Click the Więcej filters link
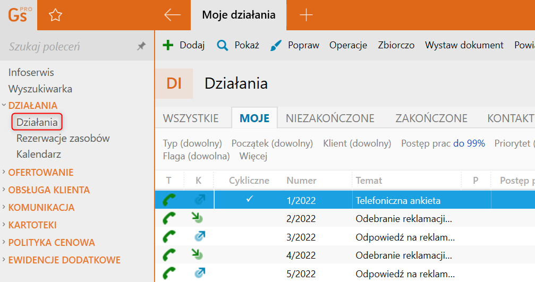This screenshot has width=535, height=282. 253,156
